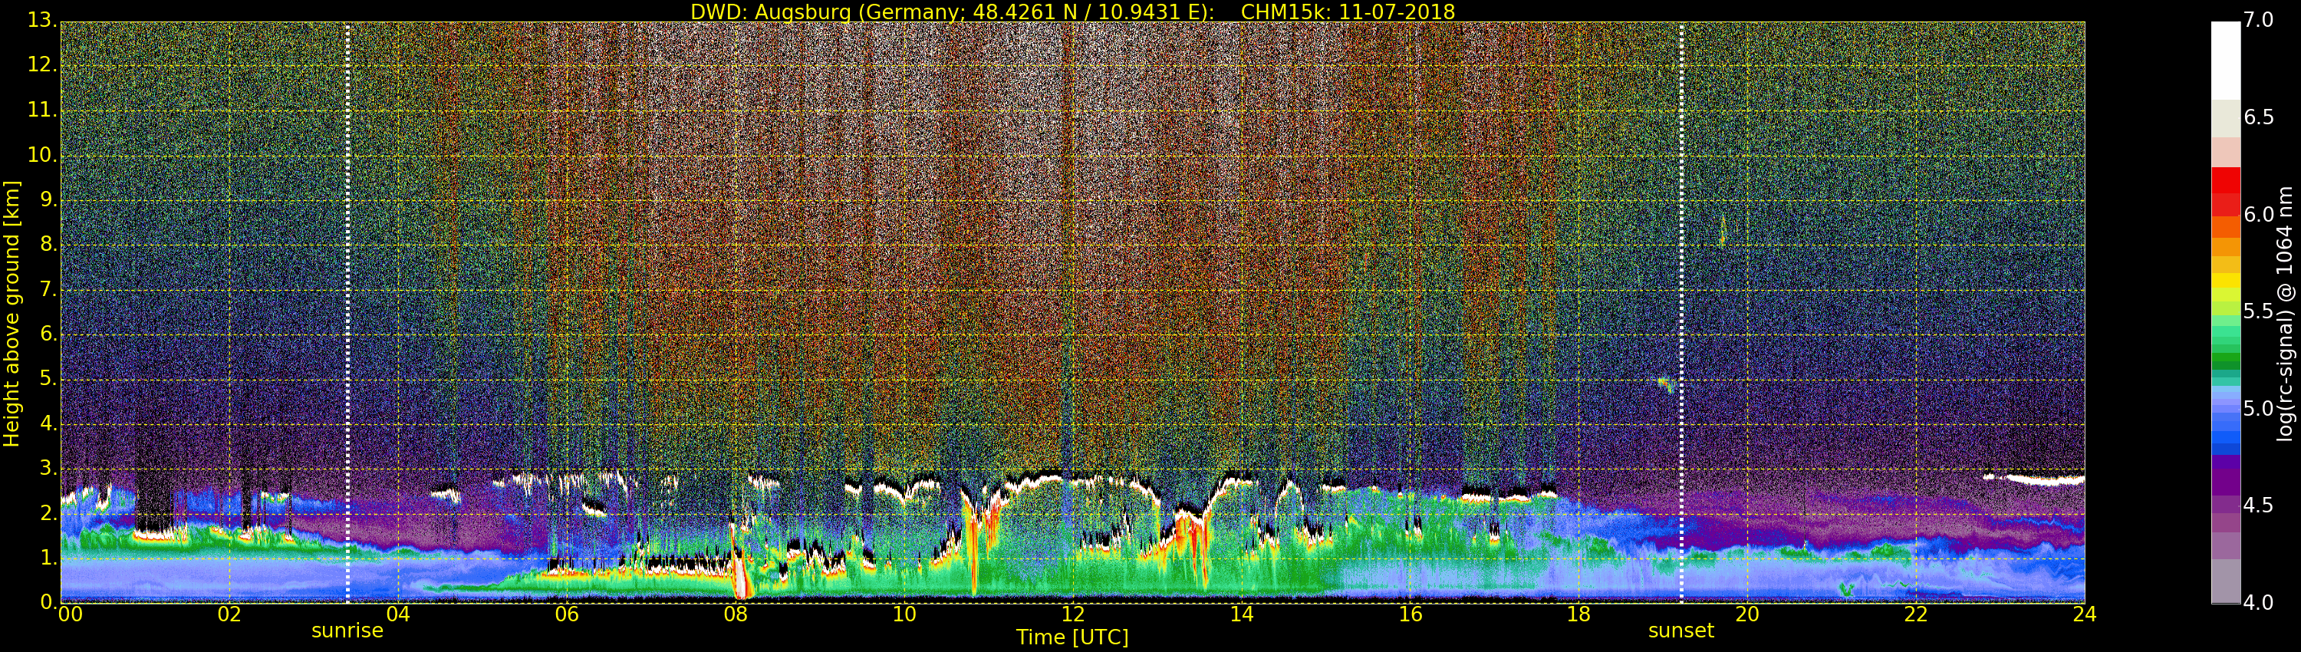Click the gray bottom colorbar segment at 4.0

pos(2225,582)
